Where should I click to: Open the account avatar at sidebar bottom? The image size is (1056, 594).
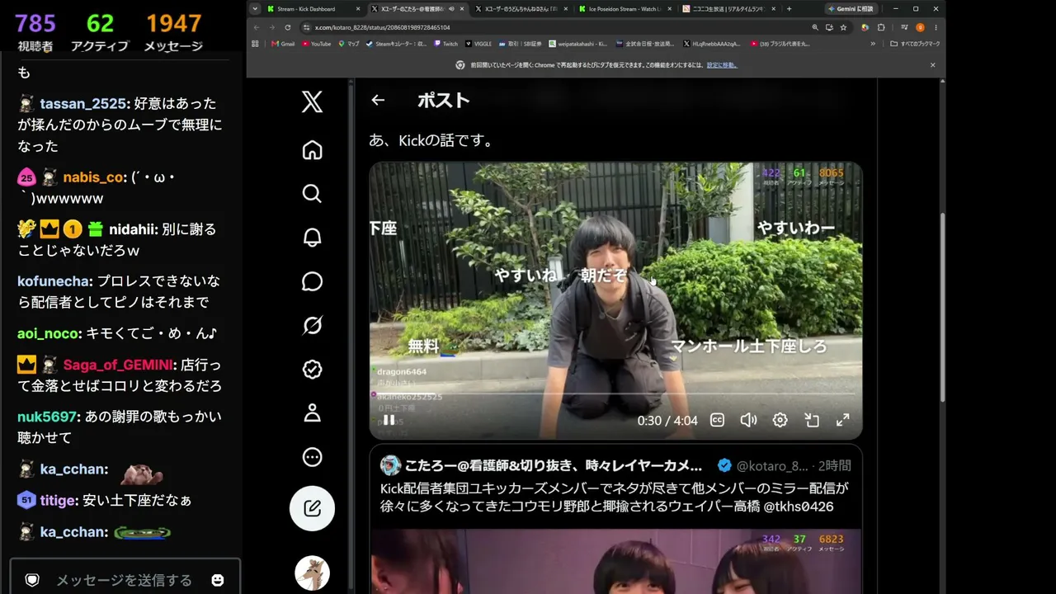(x=312, y=573)
